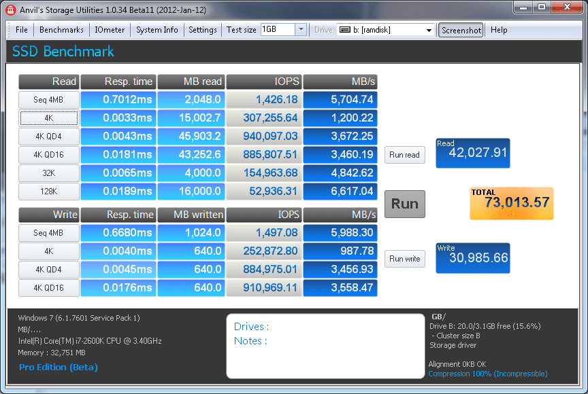The image size is (588, 394).
Task: Click the 43,252.6 MB read cell
Action: pyautogui.click(x=191, y=154)
